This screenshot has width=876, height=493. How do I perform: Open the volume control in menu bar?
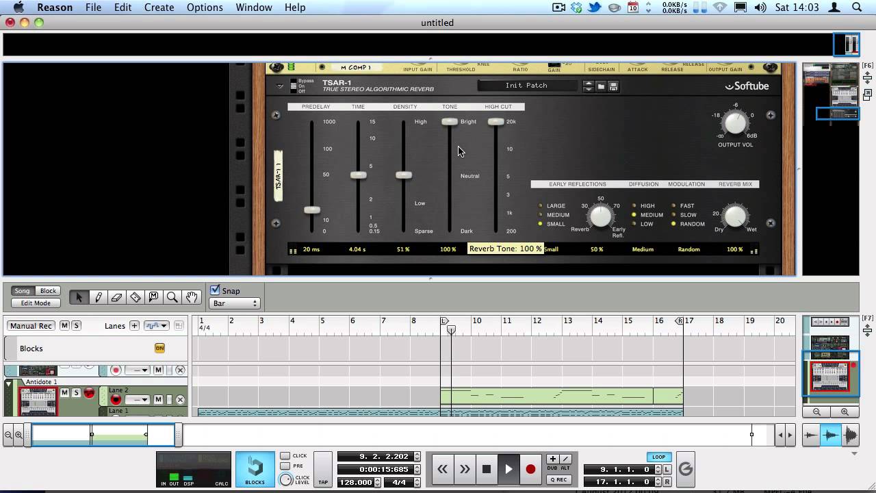[x=760, y=8]
